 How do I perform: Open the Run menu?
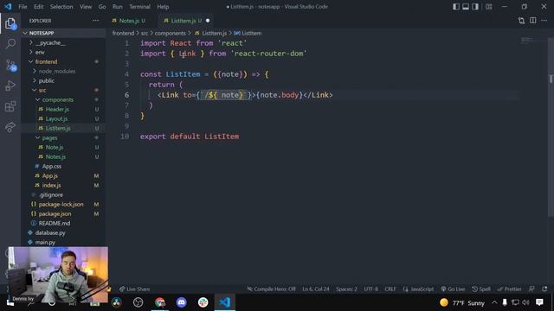[118, 7]
